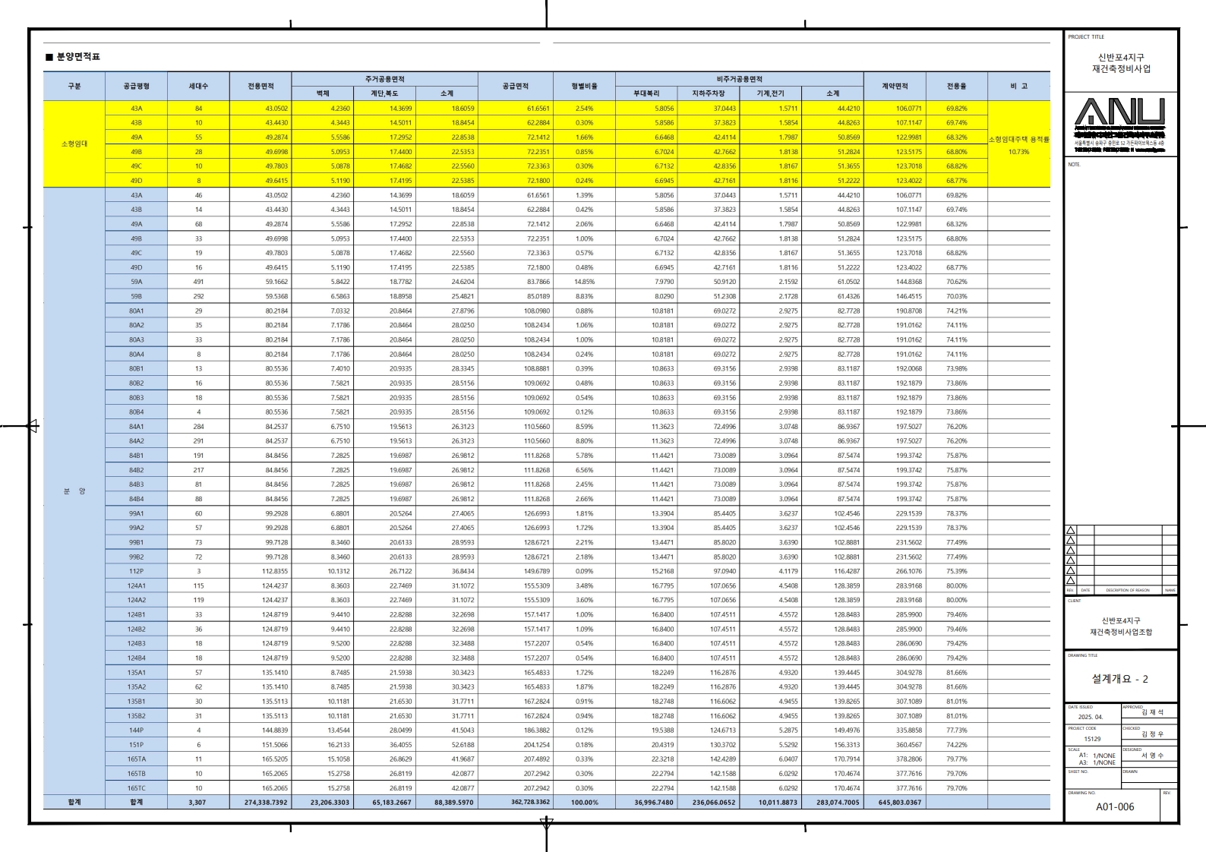The height and width of the screenshot is (852, 1206).
Task: Click the drawing number A01-006
Action: pyautogui.click(x=1114, y=807)
